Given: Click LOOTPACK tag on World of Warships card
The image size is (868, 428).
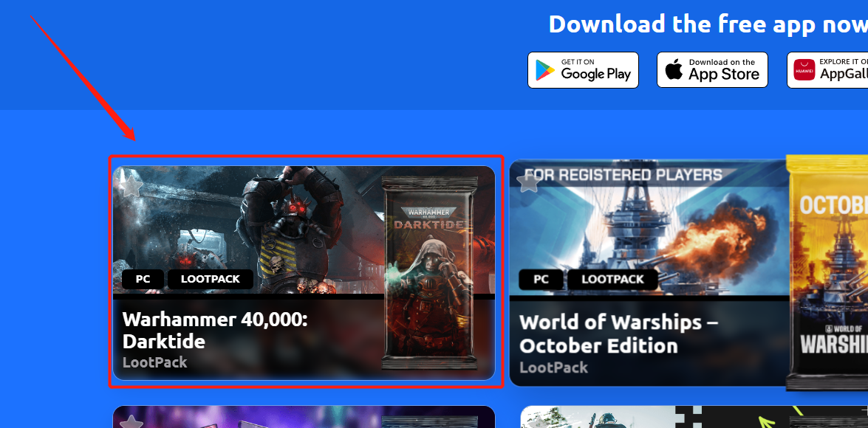Looking at the screenshot, I should 613,279.
